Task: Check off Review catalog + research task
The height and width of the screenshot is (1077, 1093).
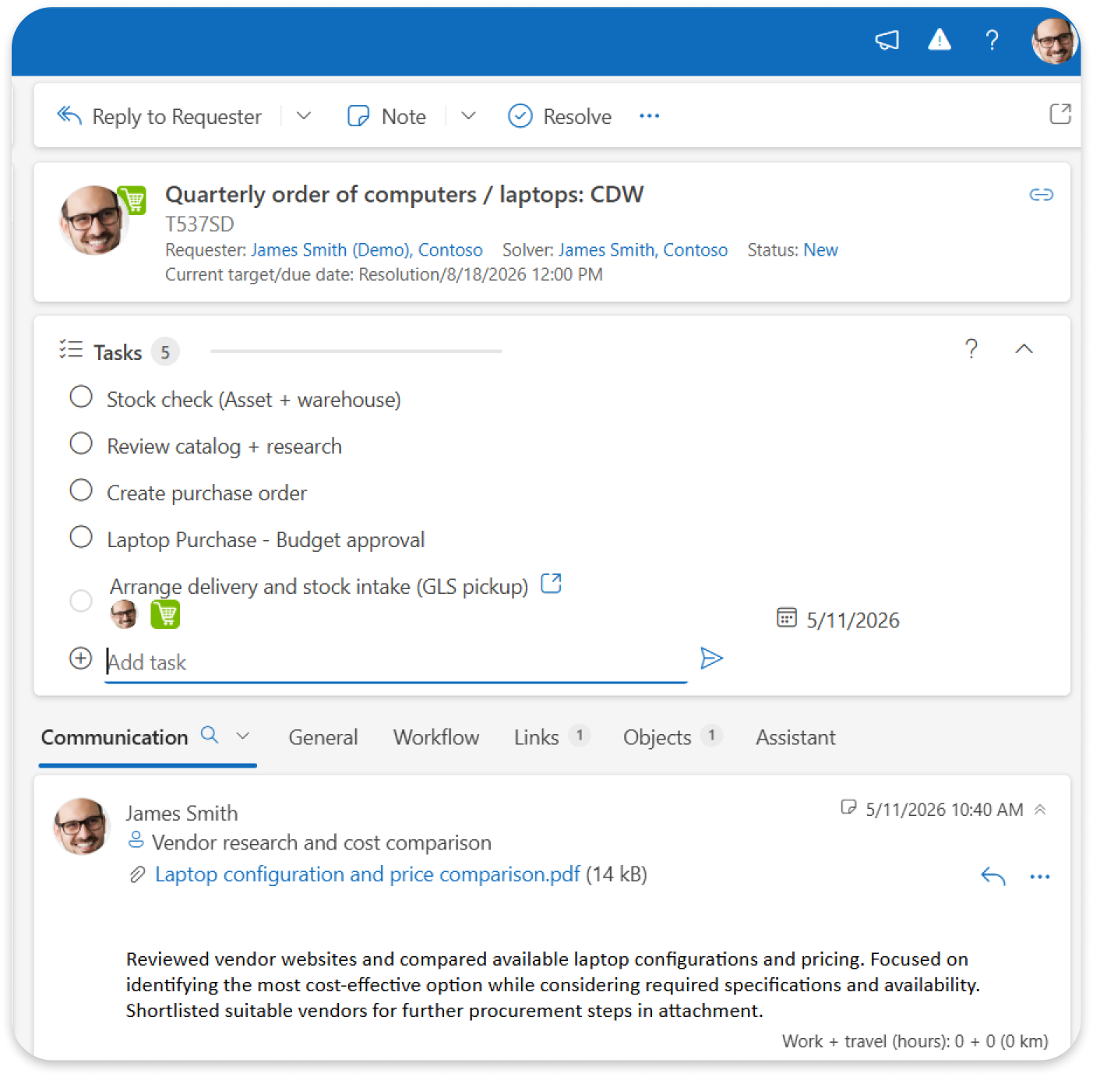Action: [x=81, y=443]
